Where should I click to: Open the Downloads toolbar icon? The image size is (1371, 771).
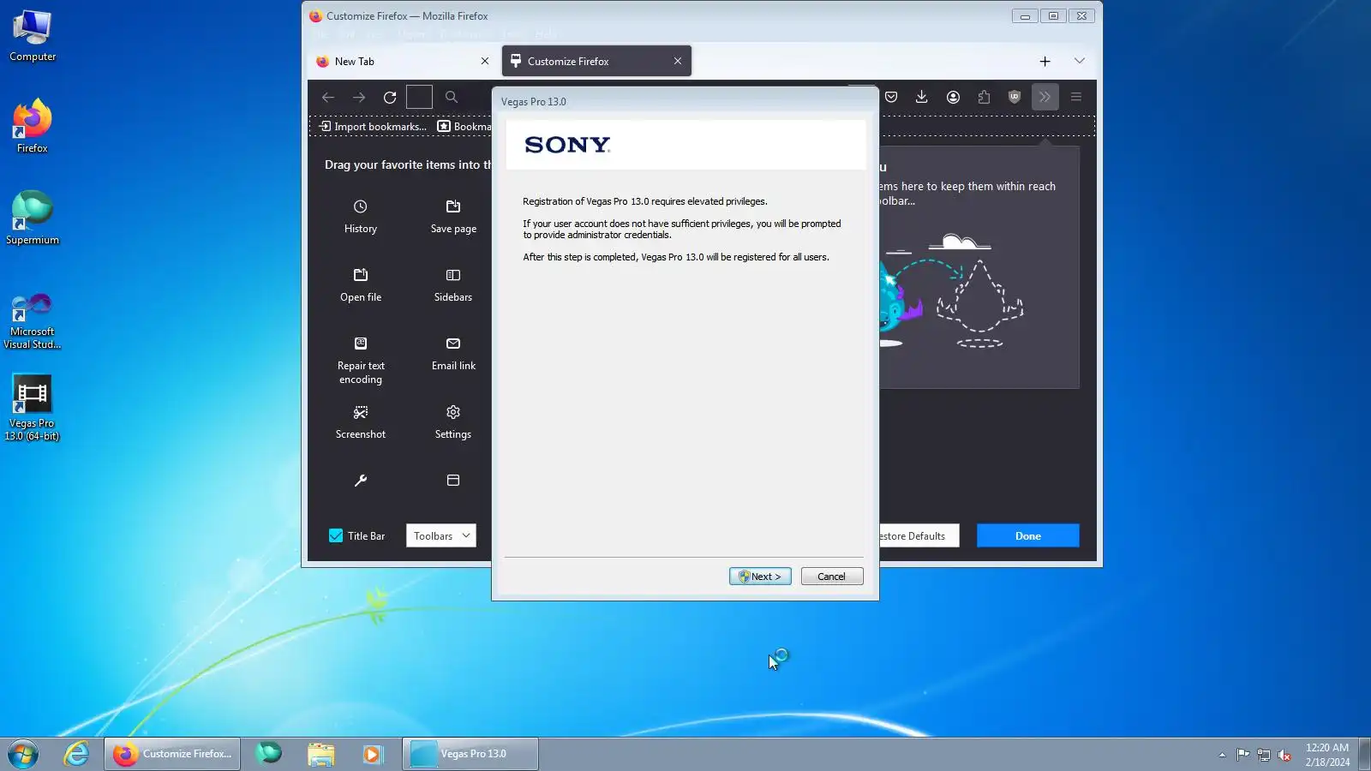pos(922,97)
